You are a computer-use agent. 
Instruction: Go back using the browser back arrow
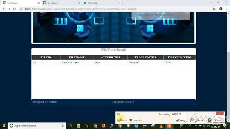(x=4, y=9)
